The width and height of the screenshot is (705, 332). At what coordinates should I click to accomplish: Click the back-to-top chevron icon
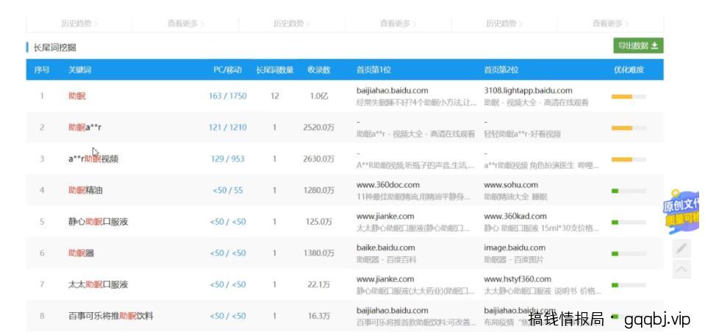[681, 269]
